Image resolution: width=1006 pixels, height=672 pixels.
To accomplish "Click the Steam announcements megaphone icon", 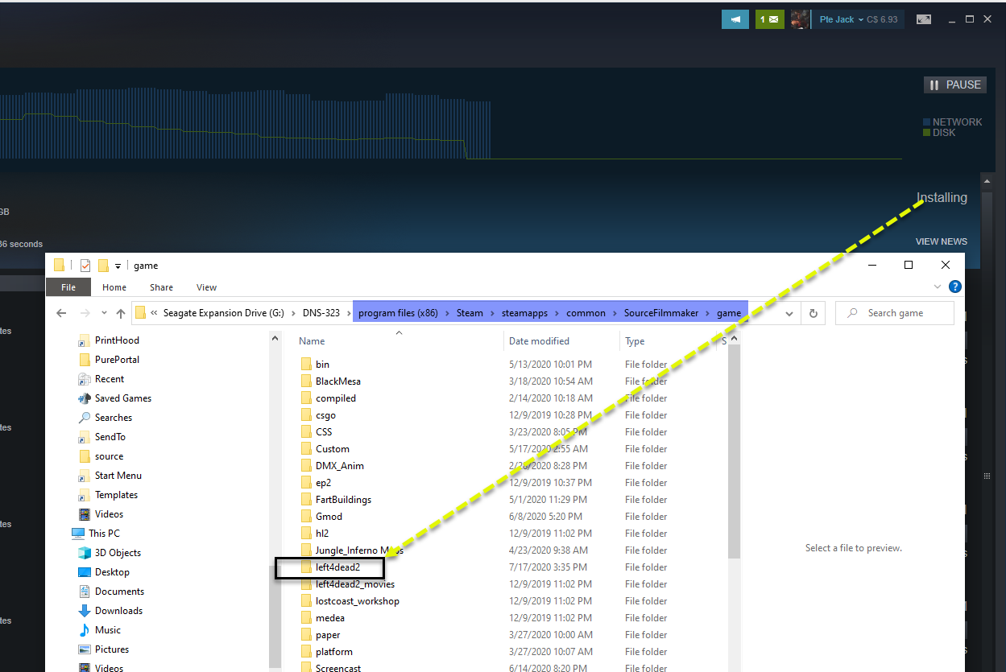I will 735,19.
